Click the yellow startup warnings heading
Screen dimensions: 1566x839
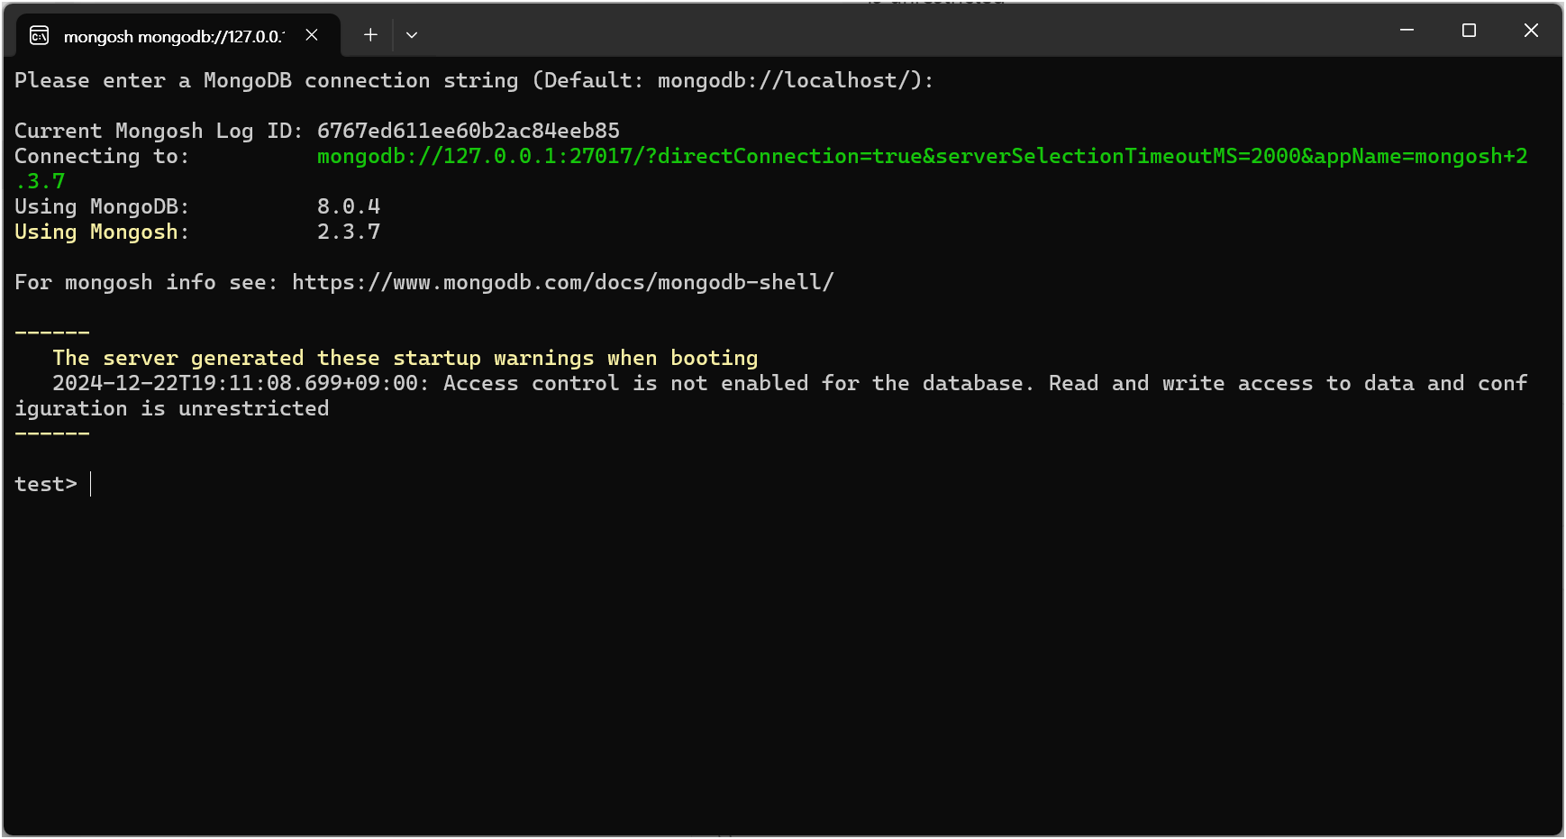pos(405,358)
